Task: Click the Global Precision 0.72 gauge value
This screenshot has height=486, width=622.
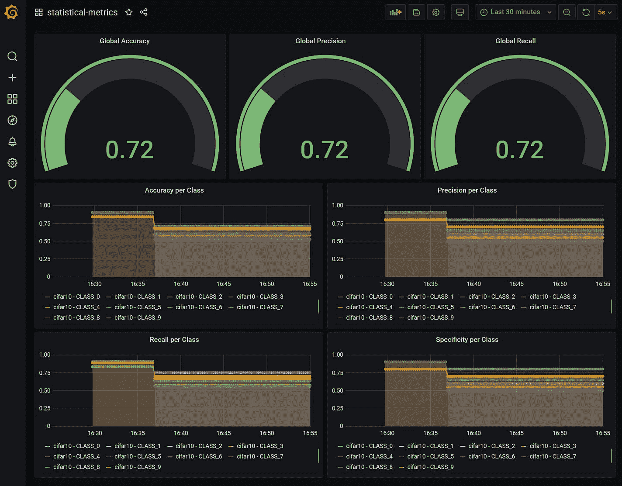Action: (325, 150)
